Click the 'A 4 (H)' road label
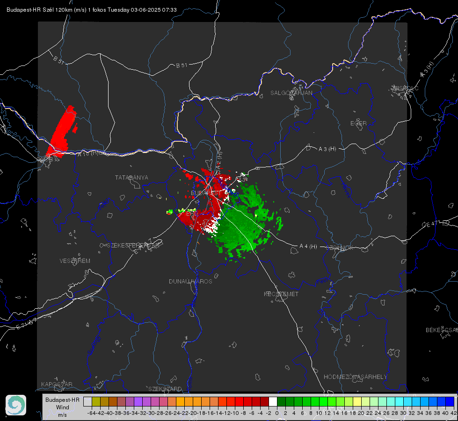 [x=308, y=247]
